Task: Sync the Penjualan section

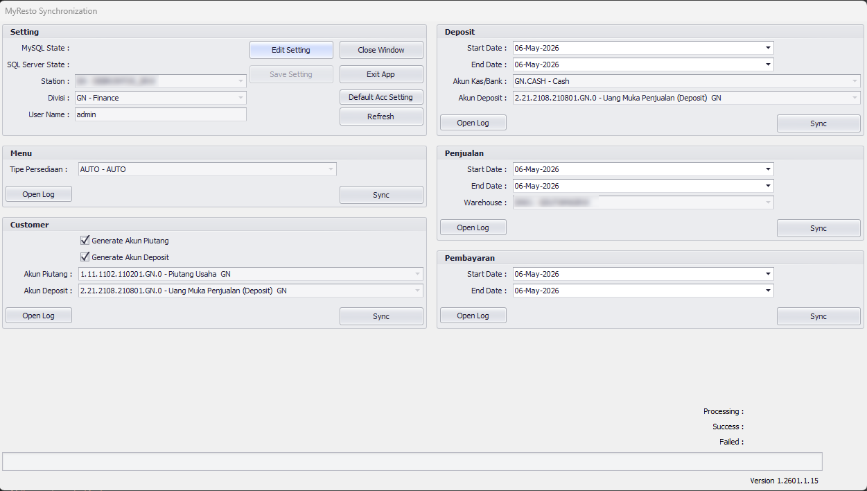Action: pyautogui.click(x=818, y=228)
